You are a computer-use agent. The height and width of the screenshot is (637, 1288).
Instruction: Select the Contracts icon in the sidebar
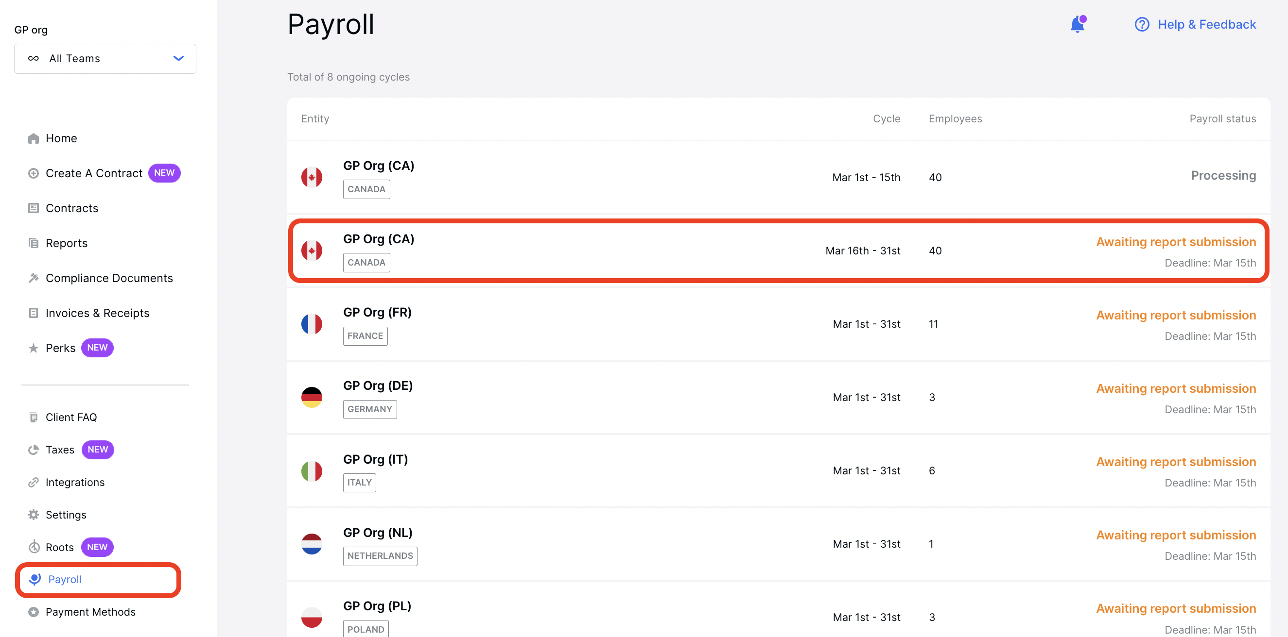[33, 208]
